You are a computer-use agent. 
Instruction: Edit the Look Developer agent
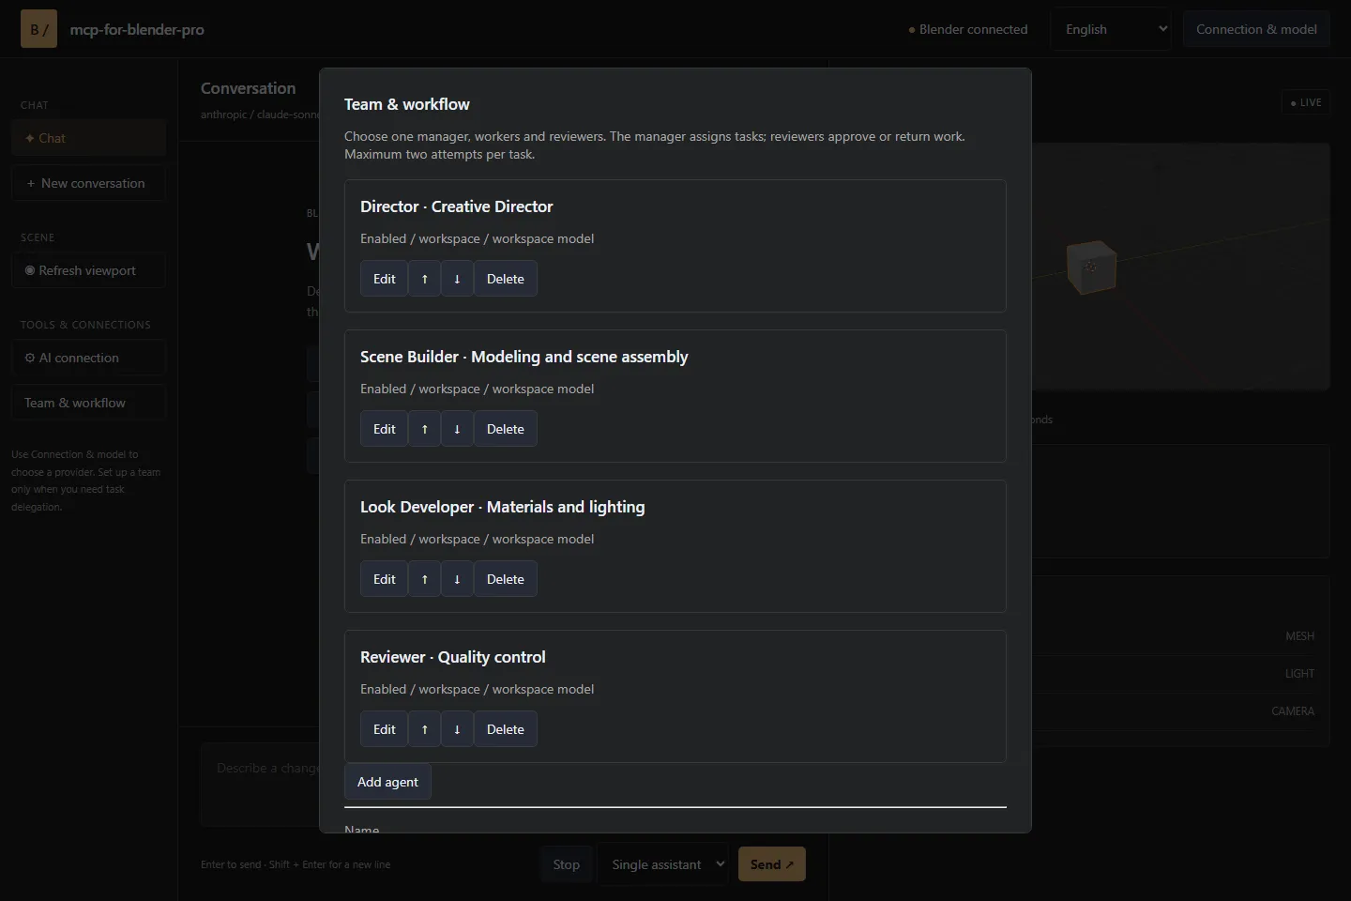pyautogui.click(x=385, y=579)
